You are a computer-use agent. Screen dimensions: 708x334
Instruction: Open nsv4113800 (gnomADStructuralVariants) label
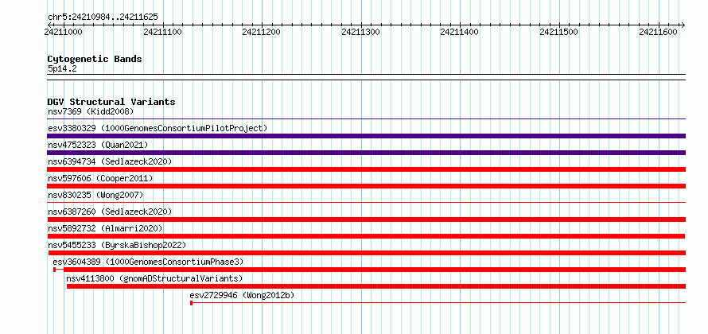click(x=154, y=278)
